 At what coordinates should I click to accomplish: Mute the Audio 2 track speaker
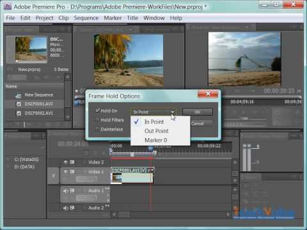click(65, 208)
